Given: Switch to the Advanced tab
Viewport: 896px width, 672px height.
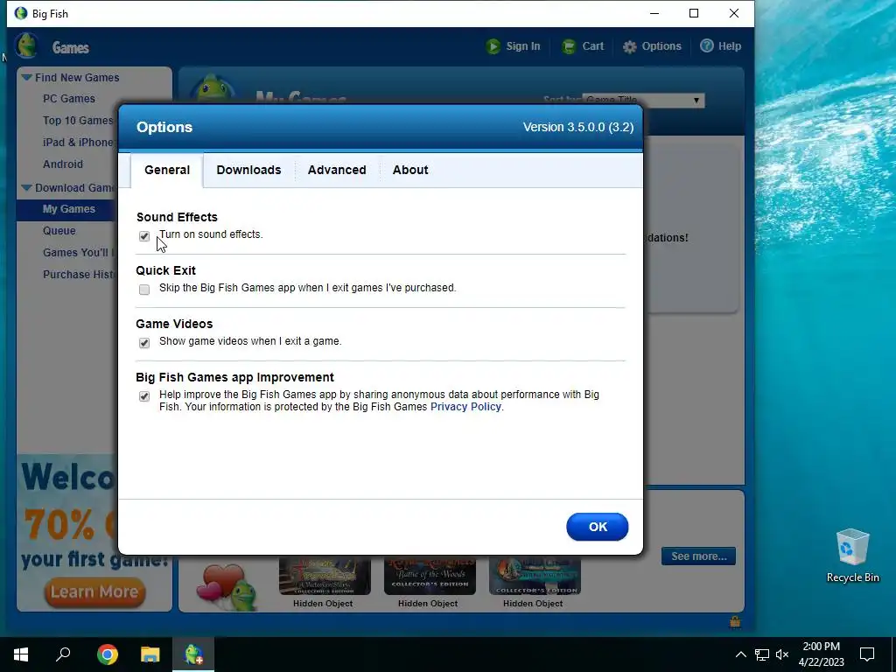Looking at the screenshot, I should pyautogui.click(x=337, y=170).
